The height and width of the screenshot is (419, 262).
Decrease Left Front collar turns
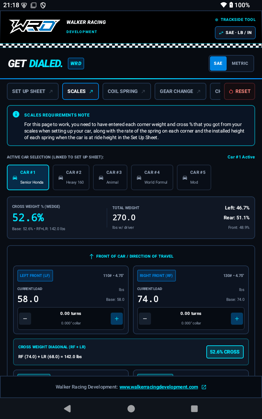[25, 319]
